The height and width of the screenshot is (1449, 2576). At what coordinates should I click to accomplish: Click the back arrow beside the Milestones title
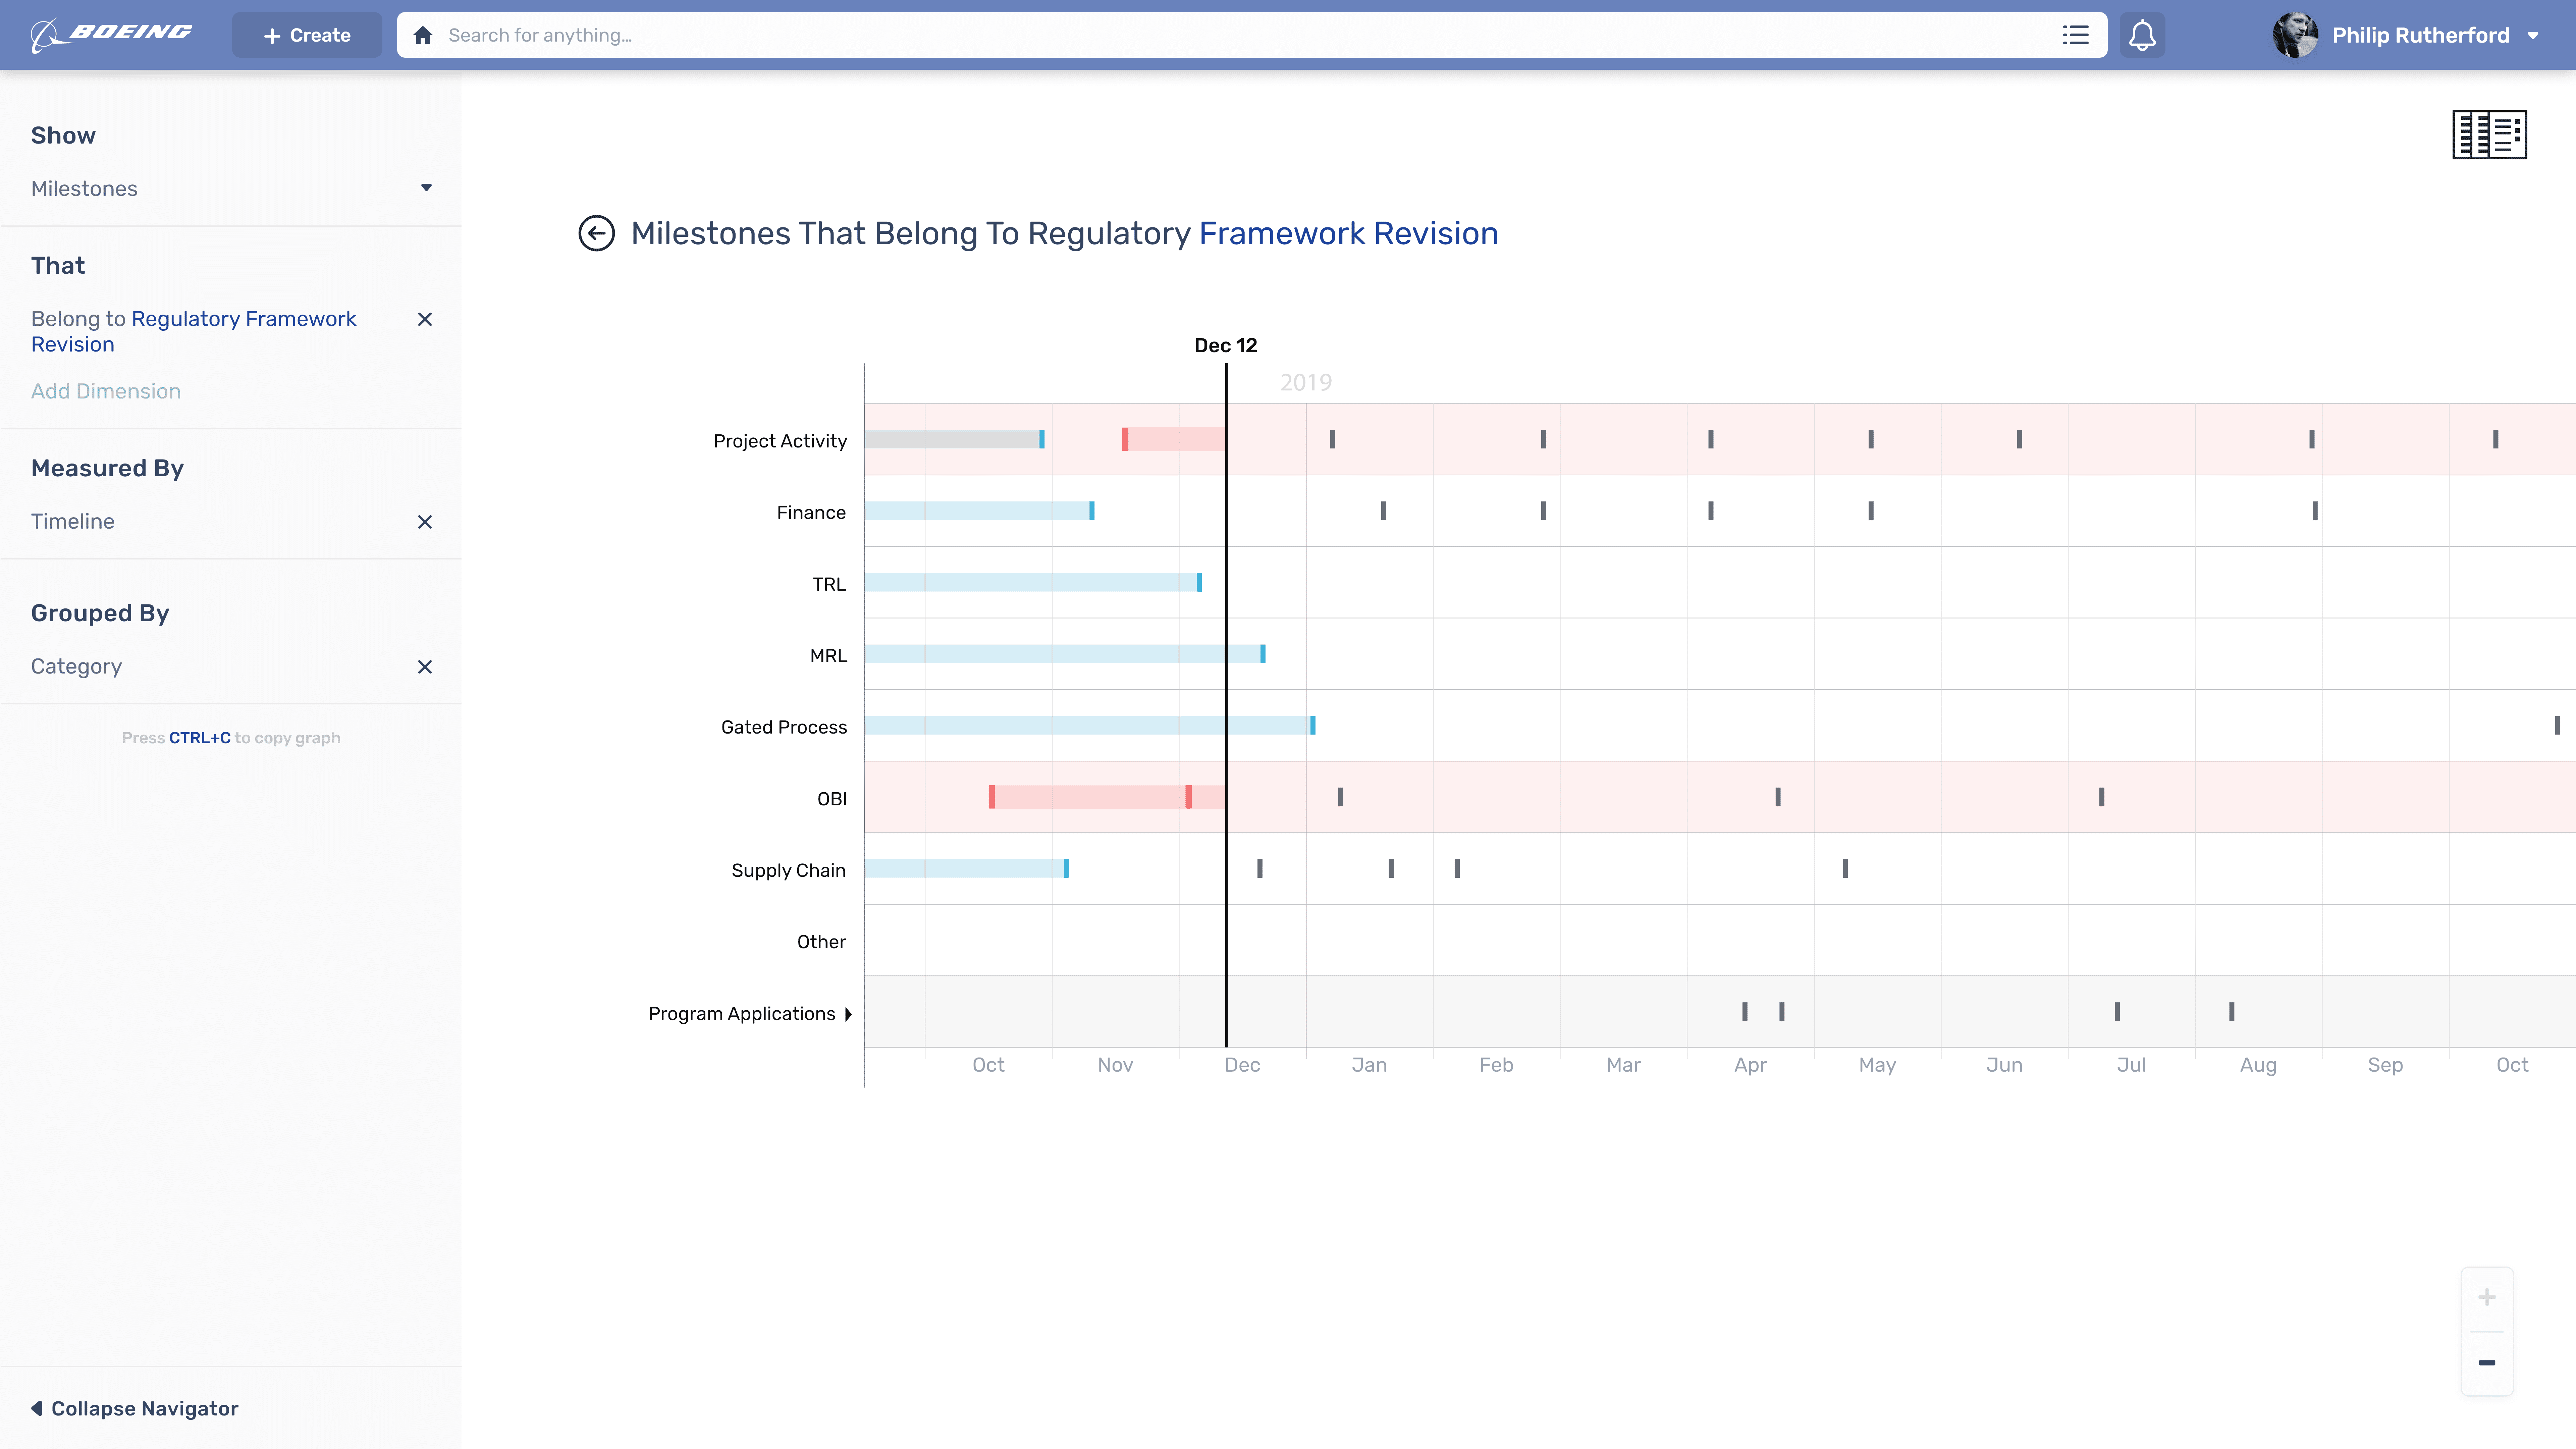[x=597, y=233]
